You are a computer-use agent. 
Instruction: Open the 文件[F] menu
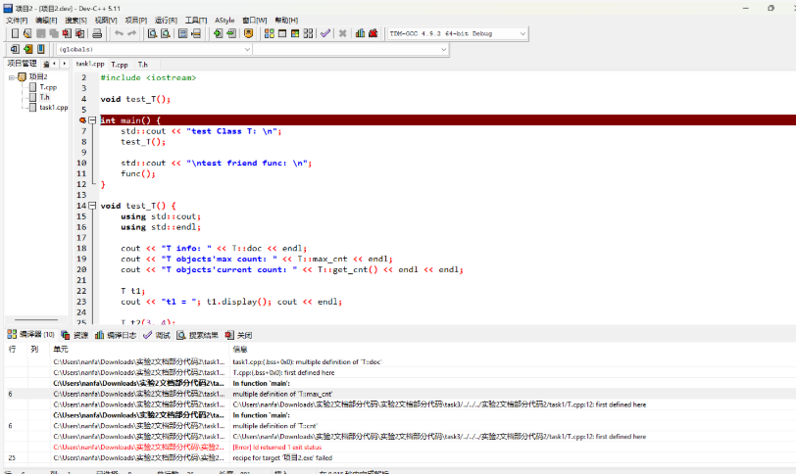click(17, 20)
